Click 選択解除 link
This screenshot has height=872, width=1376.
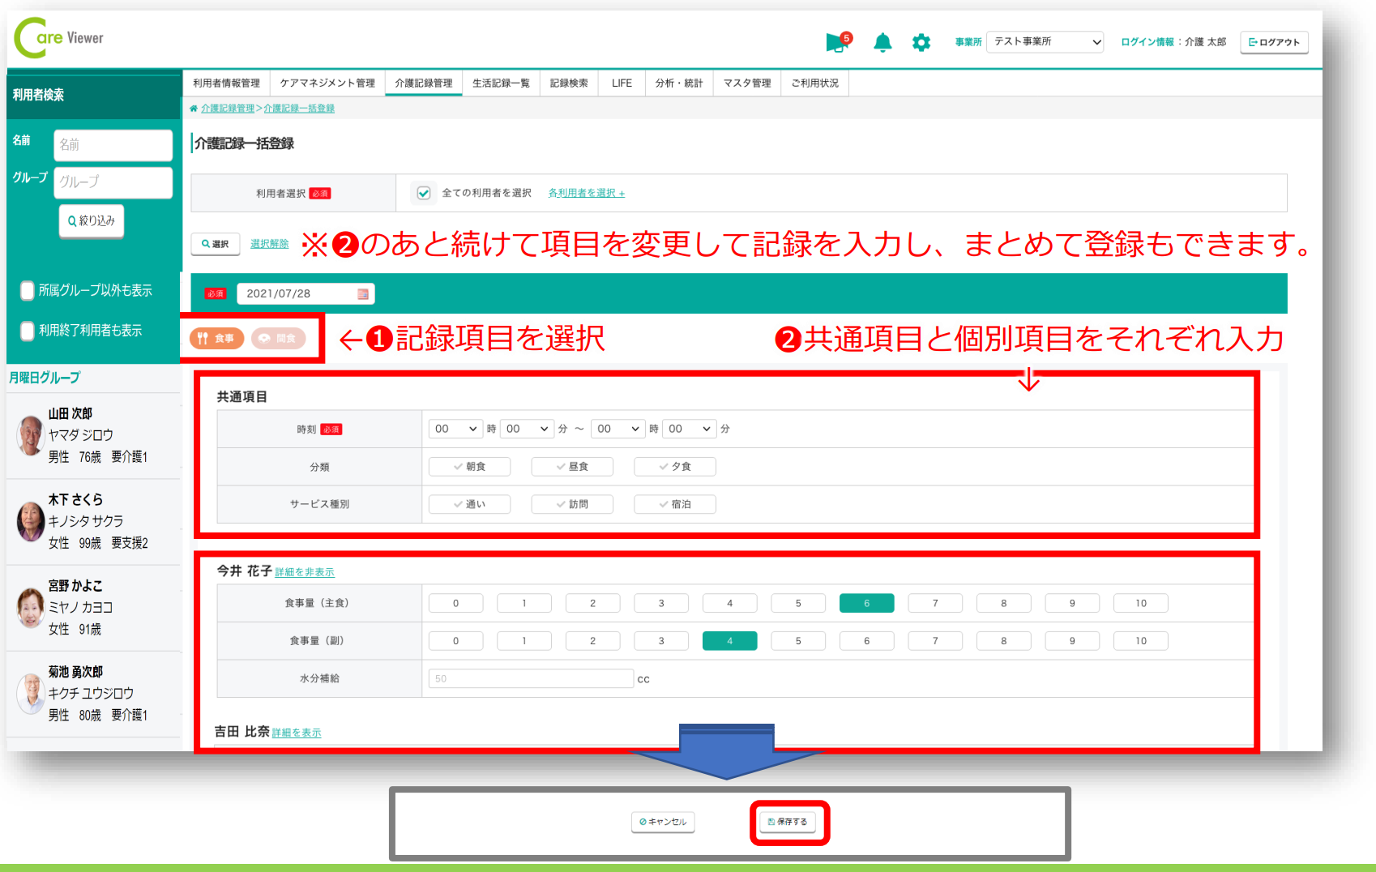point(269,244)
